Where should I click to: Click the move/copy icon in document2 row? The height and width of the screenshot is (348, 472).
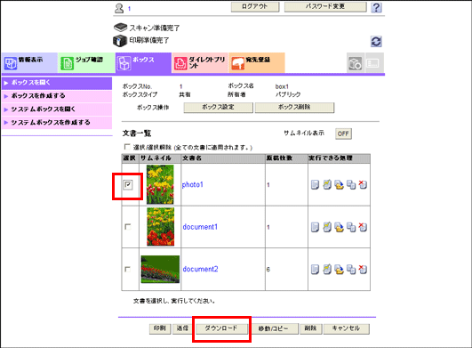point(351,269)
